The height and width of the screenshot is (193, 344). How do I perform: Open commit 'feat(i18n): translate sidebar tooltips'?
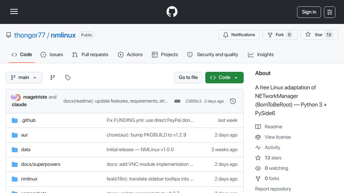coord(150,179)
